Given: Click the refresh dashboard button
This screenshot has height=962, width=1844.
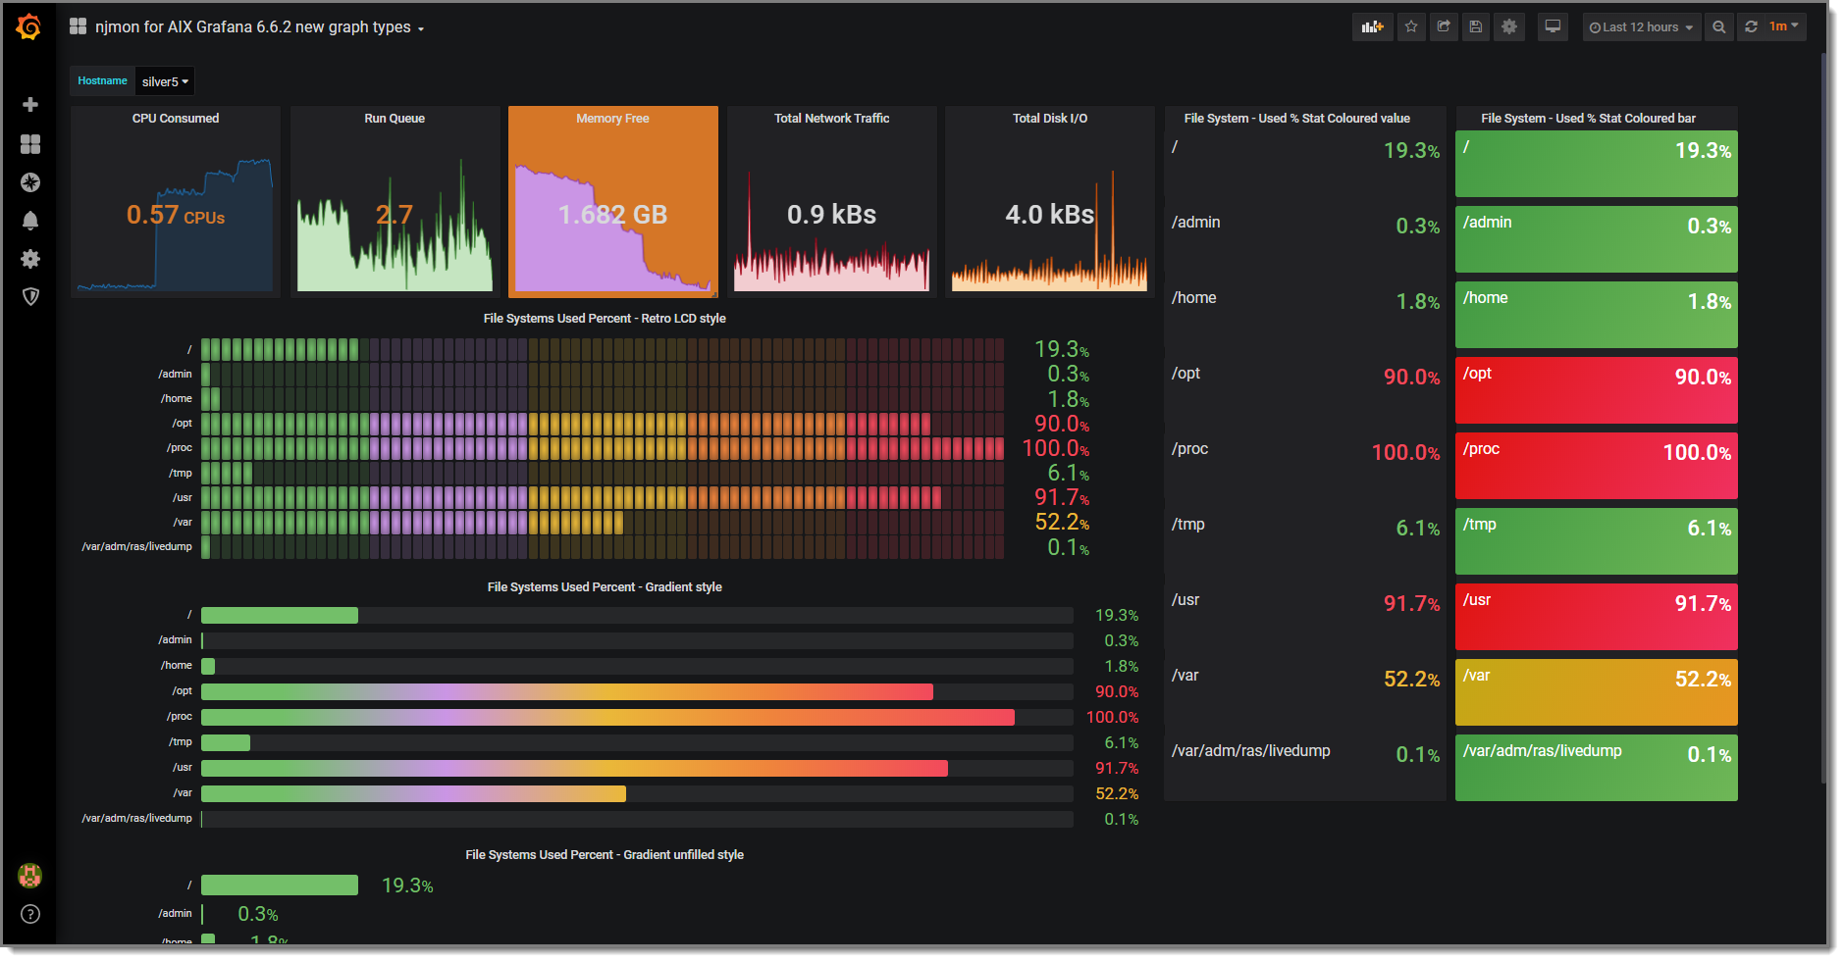Looking at the screenshot, I should 1751,27.
